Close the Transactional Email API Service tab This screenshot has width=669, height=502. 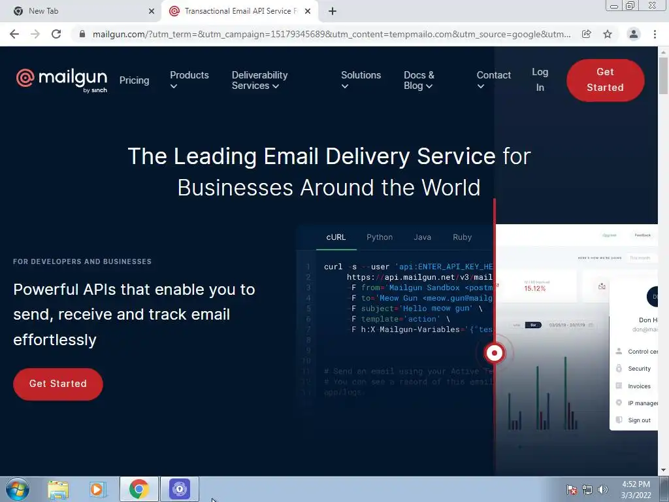click(x=308, y=11)
